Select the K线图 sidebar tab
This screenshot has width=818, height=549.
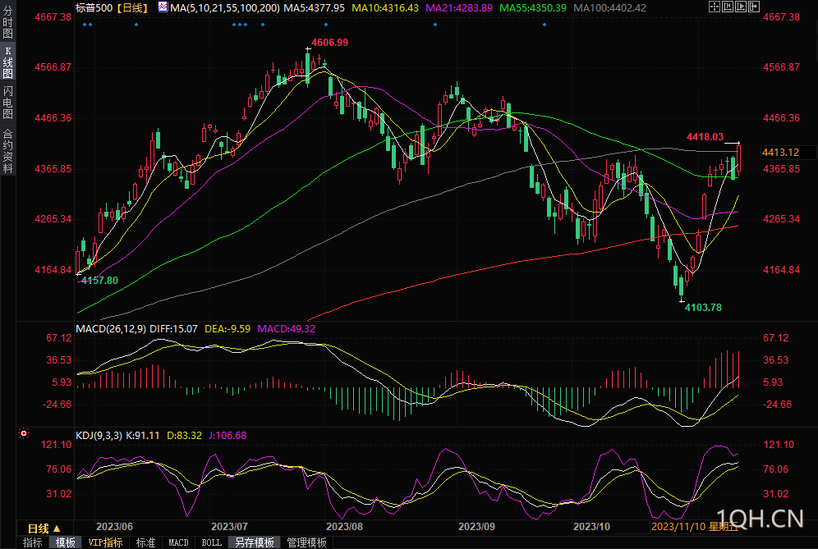[x=8, y=63]
